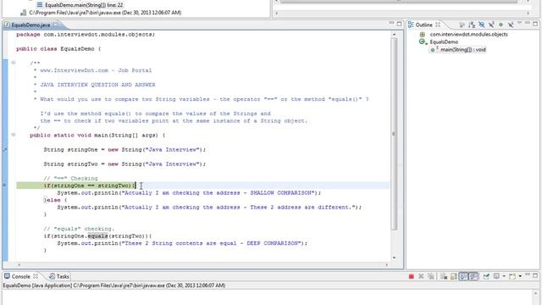Open Display Selected Console dropdown arrow
Viewport: 542px width, 305px height.
(x=504, y=276)
